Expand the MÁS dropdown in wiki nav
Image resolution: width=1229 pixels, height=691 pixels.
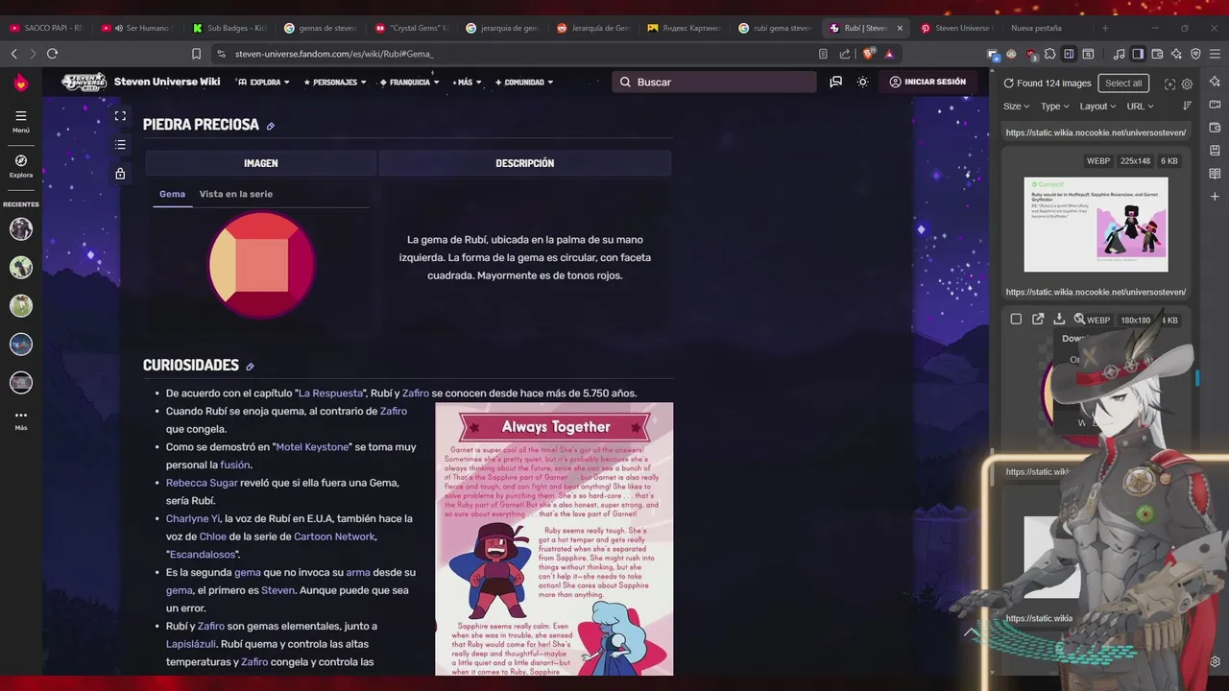465,83
